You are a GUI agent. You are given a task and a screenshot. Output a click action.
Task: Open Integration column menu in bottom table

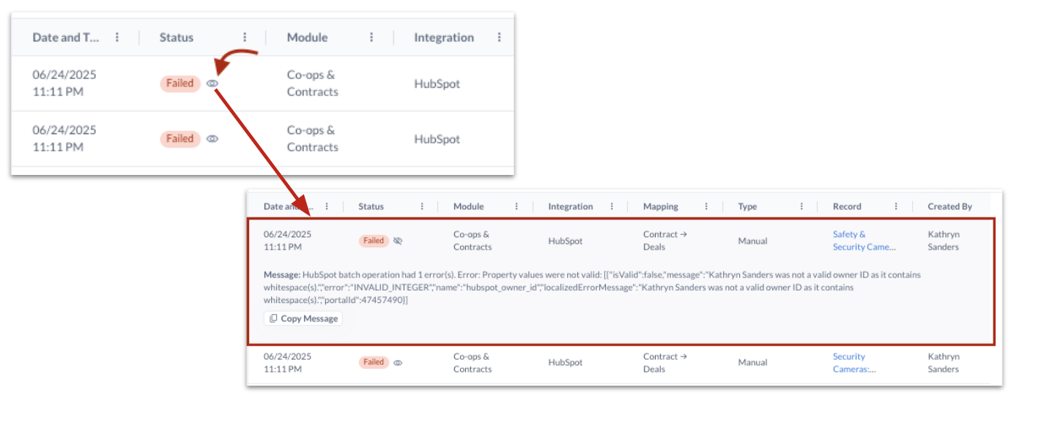[x=612, y=206]
